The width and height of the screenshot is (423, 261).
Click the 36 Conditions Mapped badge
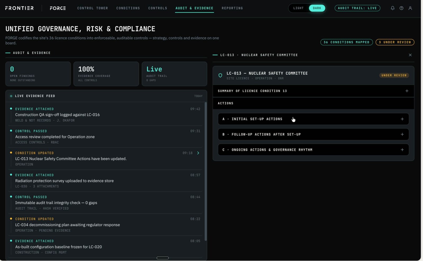pos(347,42)
